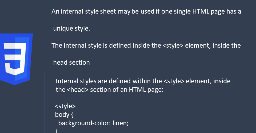Image resolution: width=256 pixels, height=133 pixels.
Task: Click "section of an HTML page:" text
Action: pyautogui.click(x=127, y=90)
